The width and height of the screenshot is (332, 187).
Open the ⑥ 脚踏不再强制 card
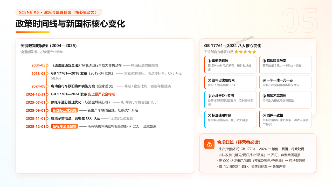point(285,100)
